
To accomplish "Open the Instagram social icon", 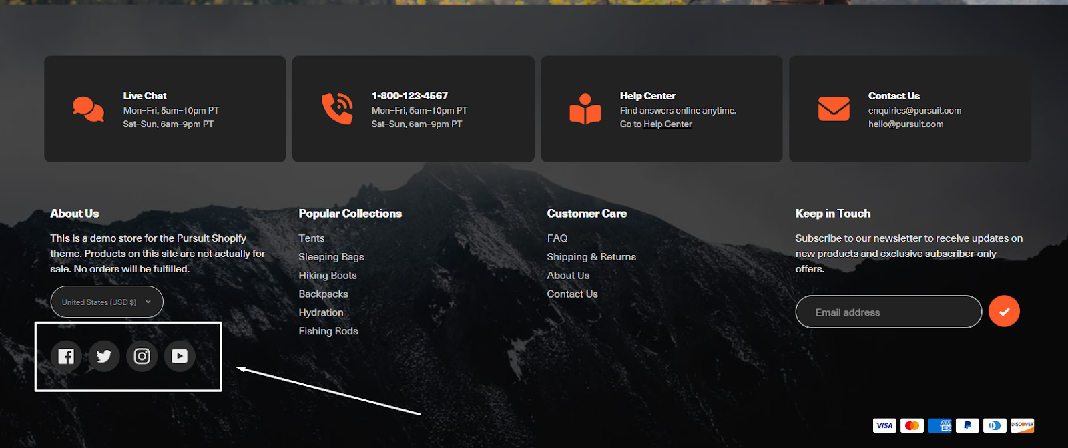I will 142,356.
